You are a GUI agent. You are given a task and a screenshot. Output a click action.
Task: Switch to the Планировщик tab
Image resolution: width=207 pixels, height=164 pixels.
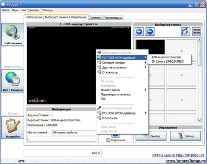(113, 18)
